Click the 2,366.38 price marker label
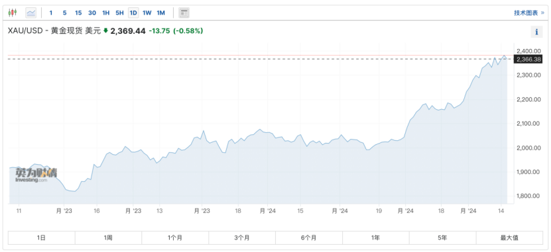This screenshot has height=252, width=551. pos(528,59)
